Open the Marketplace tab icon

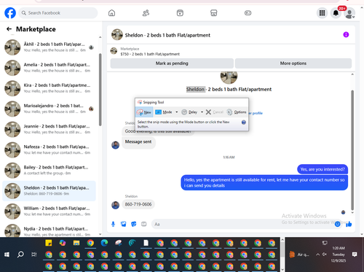pyautogui.click(x=214, y=13)
